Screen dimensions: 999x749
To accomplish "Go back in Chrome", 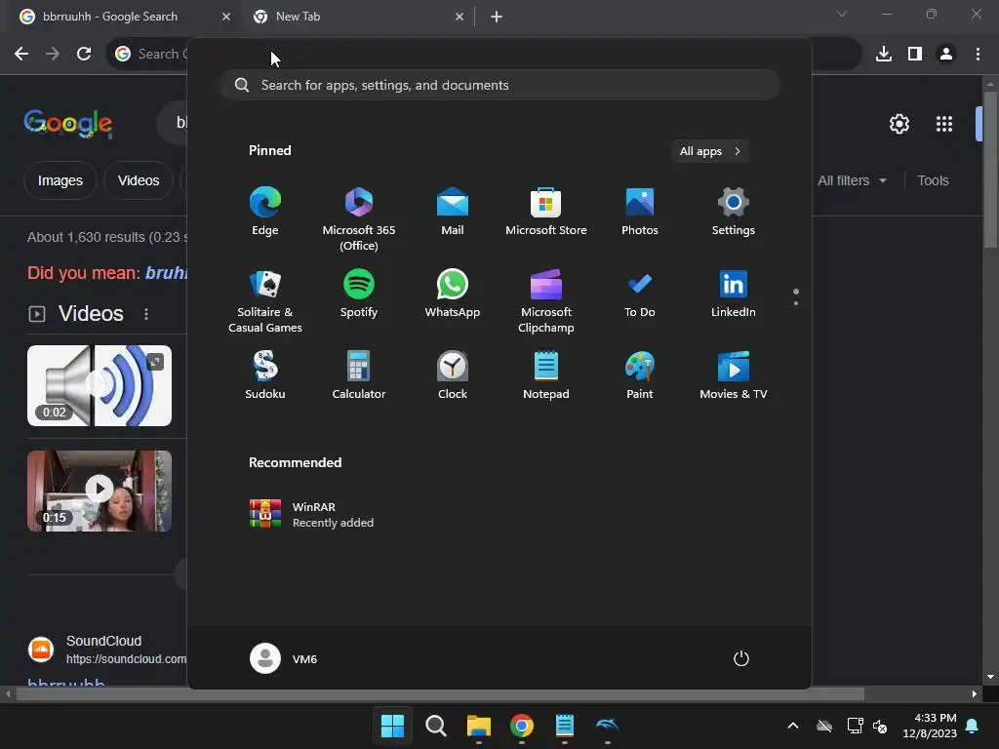I will [21, 54].
